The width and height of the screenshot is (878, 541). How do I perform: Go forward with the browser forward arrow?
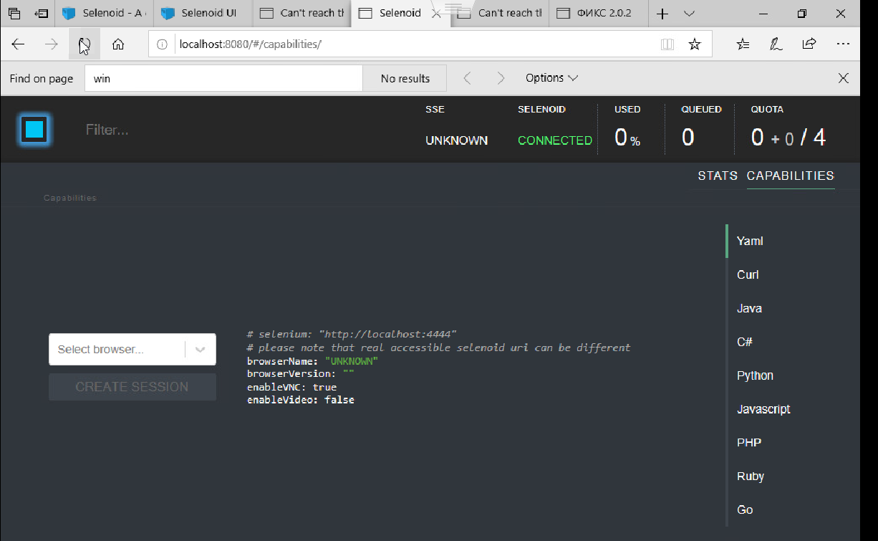pyautogui.click(x=51, y=44)
